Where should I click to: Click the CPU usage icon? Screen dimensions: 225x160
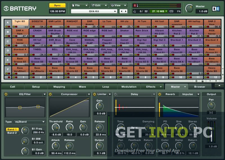(171, 11)
